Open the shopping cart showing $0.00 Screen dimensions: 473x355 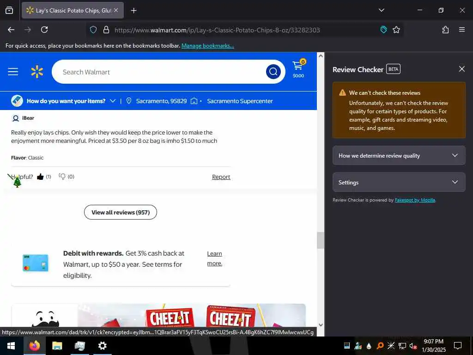tap(299, 68)
